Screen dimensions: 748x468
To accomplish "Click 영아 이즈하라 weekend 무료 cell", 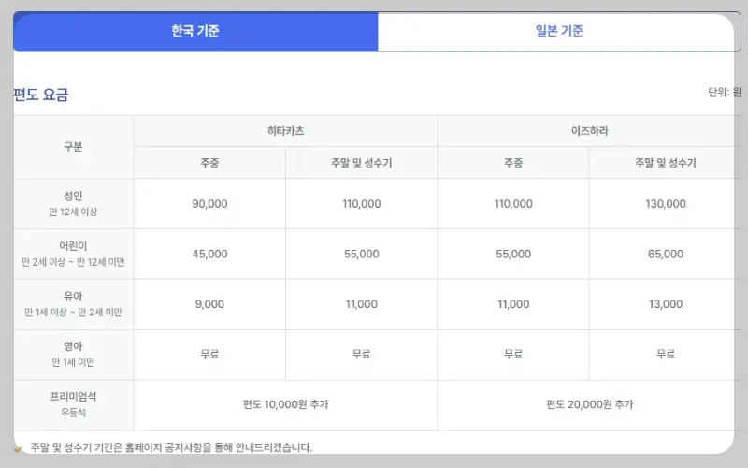I will tap(666, 355).
